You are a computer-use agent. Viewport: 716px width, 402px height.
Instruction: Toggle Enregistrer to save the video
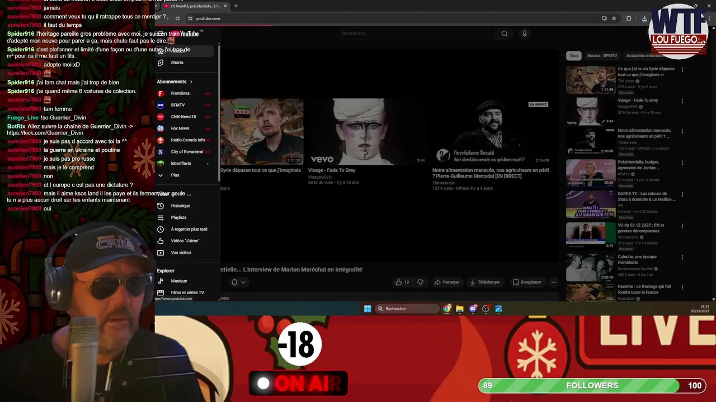click(527, 282)
